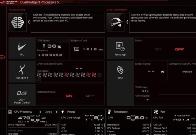This screenshot has height=135, width=196.
Task: Turn Turbo App status OFF
Action: point(179,49)
